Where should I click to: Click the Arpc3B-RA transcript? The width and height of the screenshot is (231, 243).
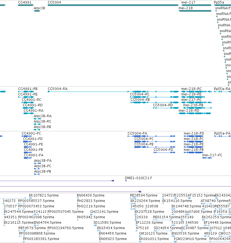pyautogui.click(x=37, y=119)
